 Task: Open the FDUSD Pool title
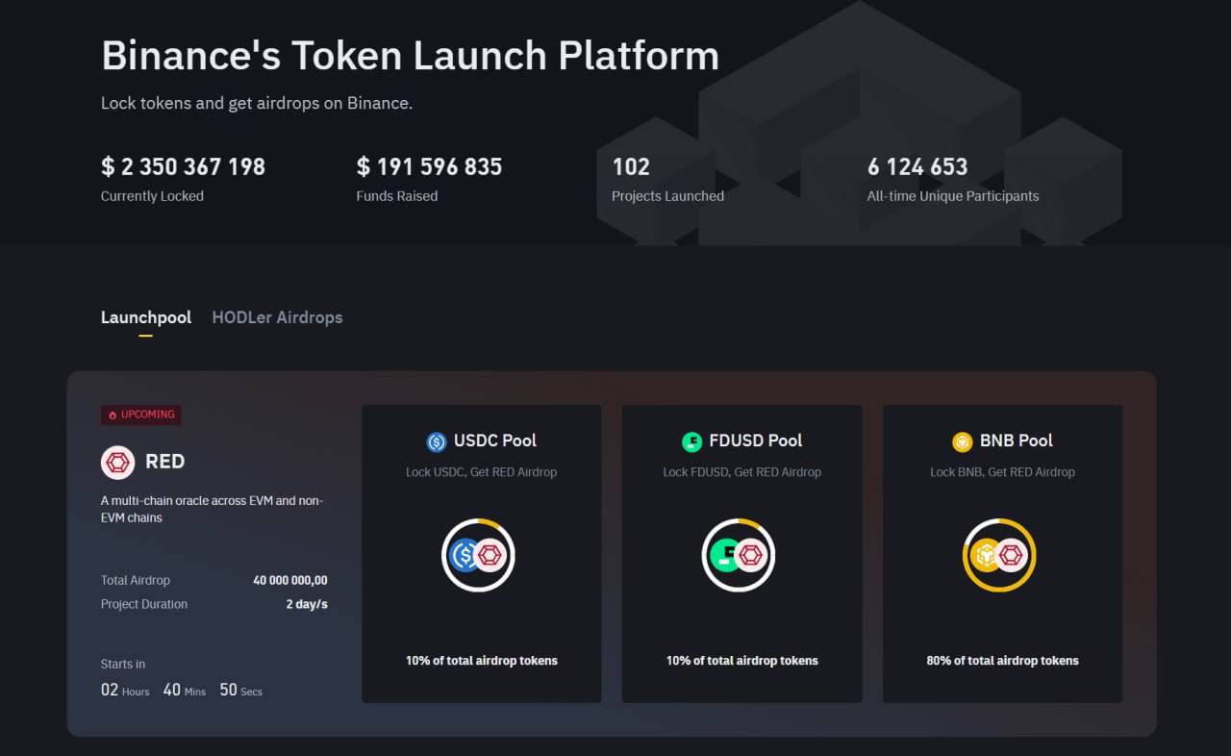coord(756,441)
